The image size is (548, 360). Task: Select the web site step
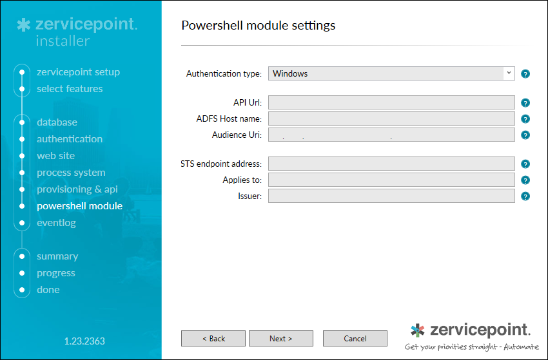pos(56,156)
